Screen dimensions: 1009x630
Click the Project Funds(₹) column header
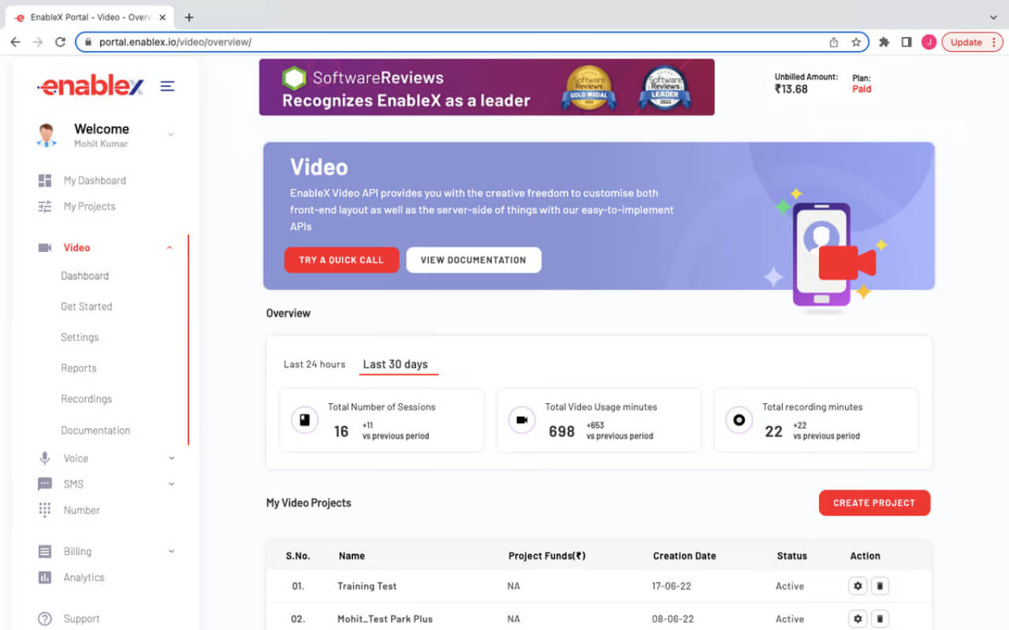pyautogui.click(x=547, y=556)
